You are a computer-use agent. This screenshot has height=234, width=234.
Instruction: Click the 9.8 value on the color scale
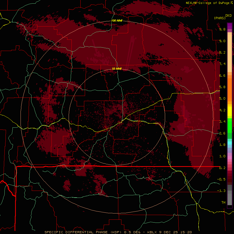coord(222,29)
